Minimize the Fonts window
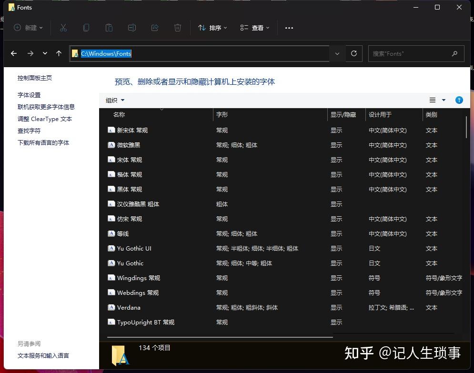The height and width of the screenshot is (373, 474). click(x=416, y=7)
